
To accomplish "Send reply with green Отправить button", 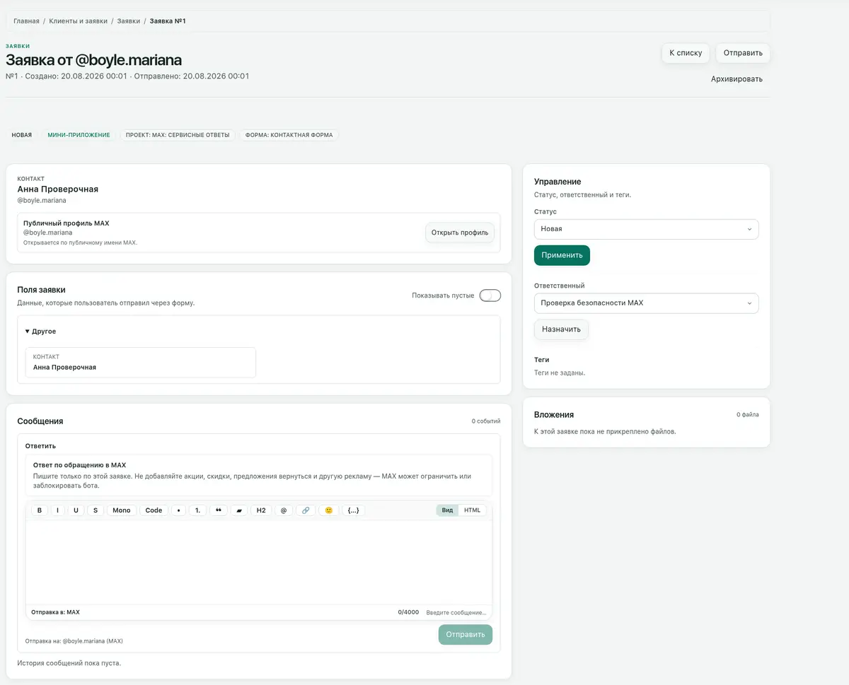I will pyautogui.click(x=465, y=635).
